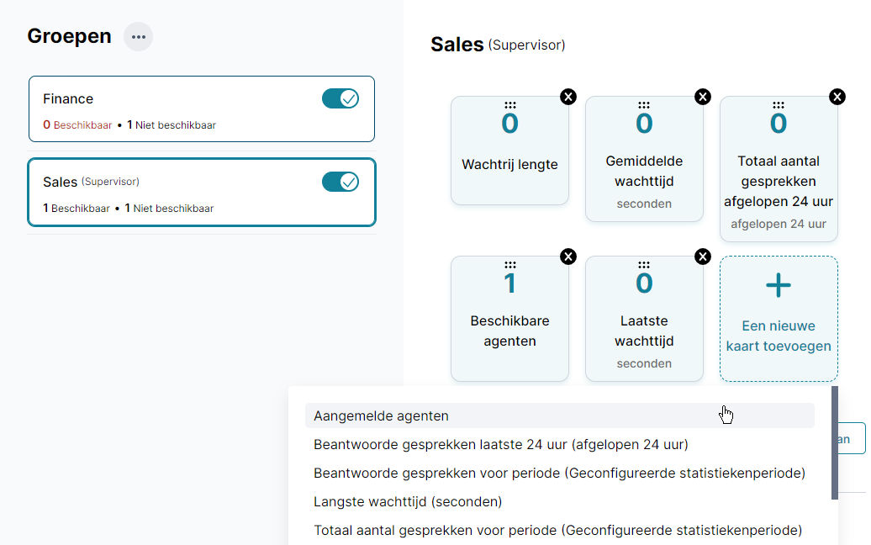The image size is (871, 545).
Task: Click the dropdown list scrollbar
Action: (835, 442)
